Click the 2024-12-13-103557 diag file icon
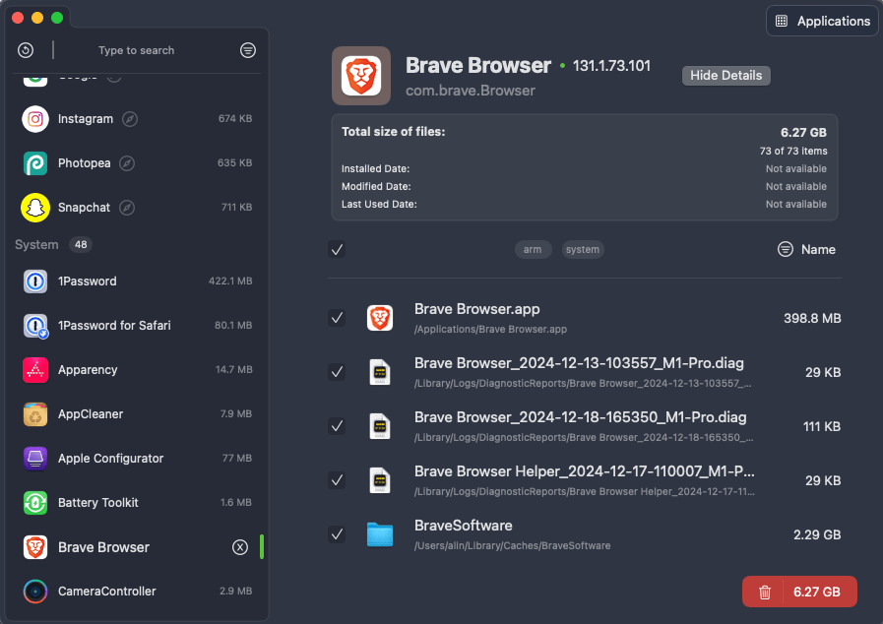This screenshot has height=624, width=883. 380,372
